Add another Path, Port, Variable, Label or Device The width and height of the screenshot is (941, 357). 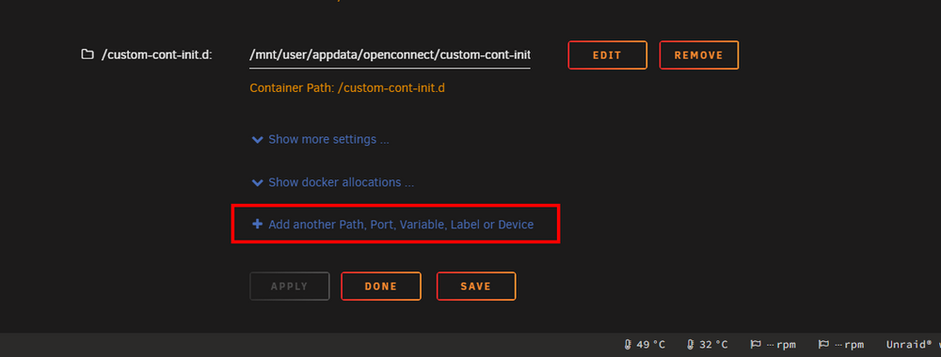tap(401, 225)
